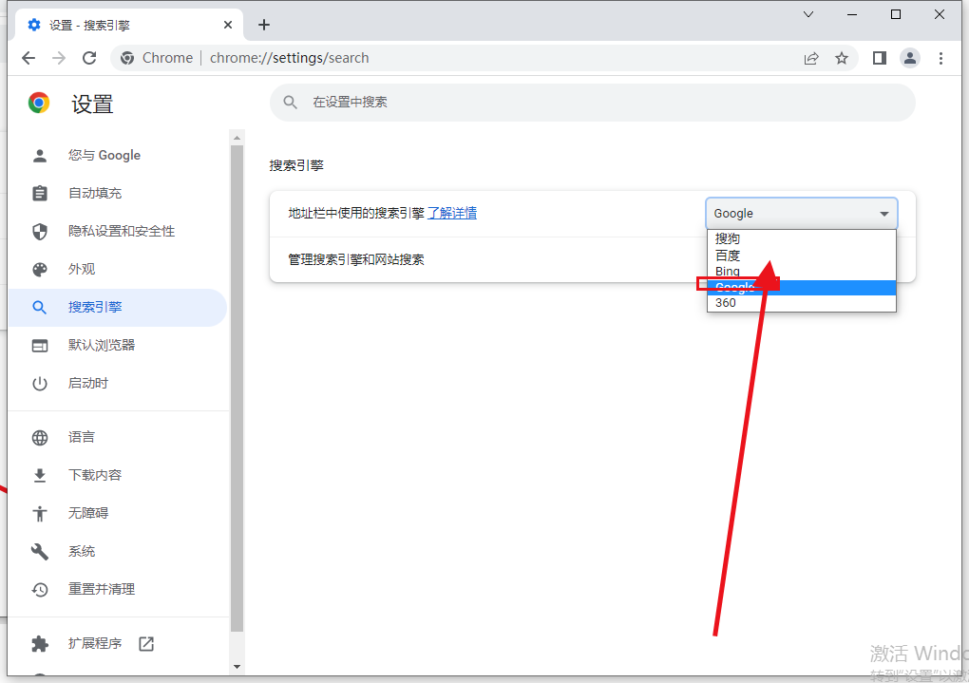Click the 搜索引擎 section heading

coord(296,165)
